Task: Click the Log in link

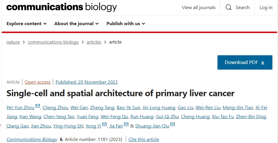Action: click(266, 8)
